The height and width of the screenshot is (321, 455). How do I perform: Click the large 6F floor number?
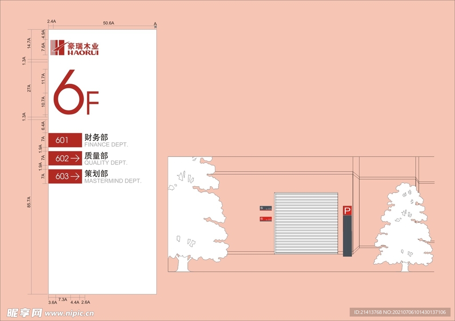[x=76, y=92]
